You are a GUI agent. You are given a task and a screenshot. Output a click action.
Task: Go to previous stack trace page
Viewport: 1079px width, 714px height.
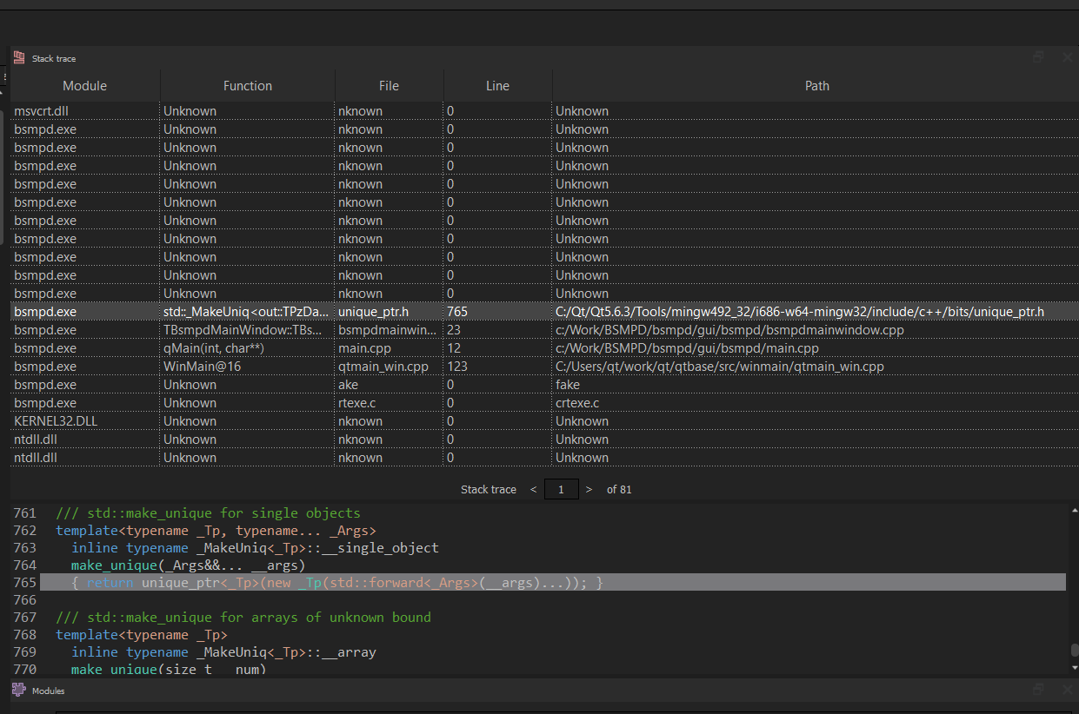pyautogui.click(x=532, y=489)
